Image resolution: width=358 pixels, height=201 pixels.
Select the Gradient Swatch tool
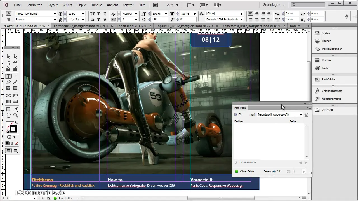click(x=8, y=102)
